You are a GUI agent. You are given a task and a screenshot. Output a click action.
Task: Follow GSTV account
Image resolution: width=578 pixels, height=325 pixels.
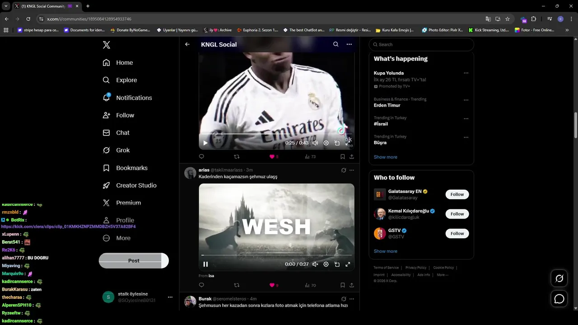457,233
